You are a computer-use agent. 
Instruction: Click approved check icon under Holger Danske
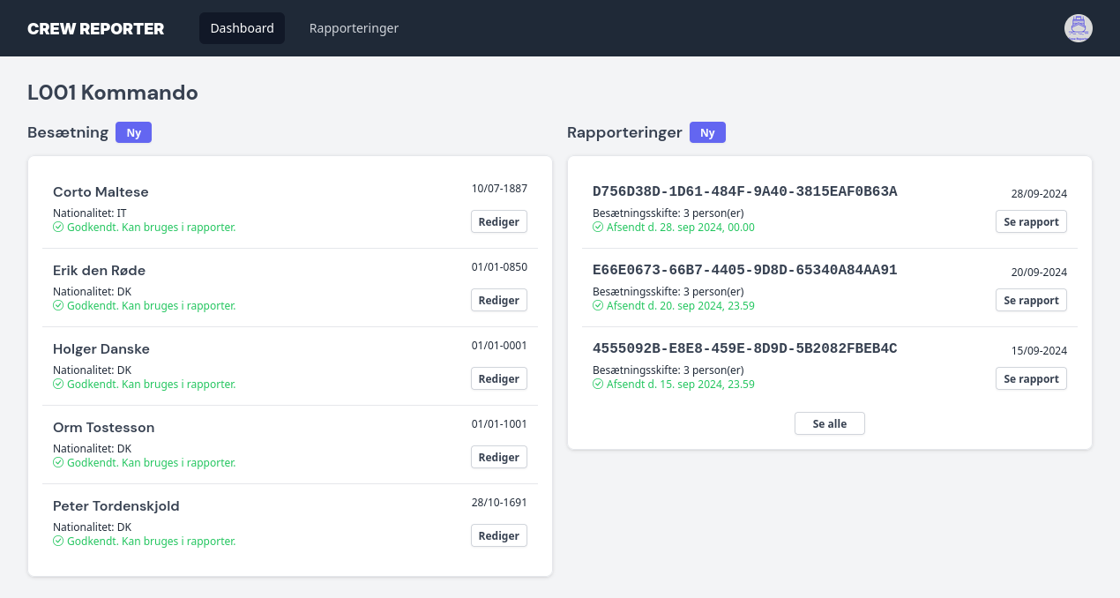58,385
